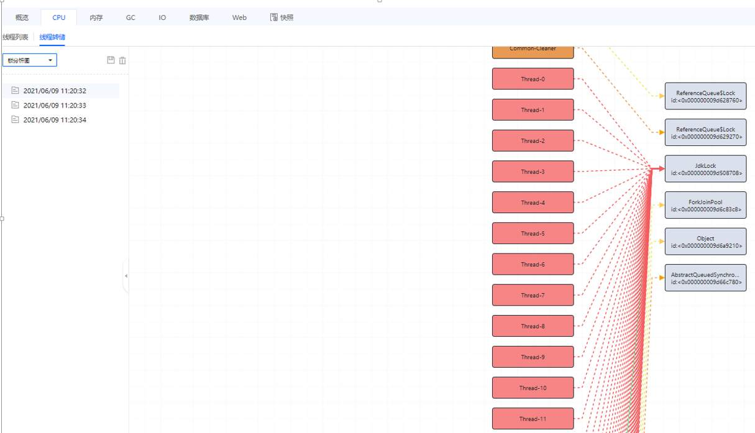Open the 内存 tab
The width and height of the screenshot is (755, 433).
(96, 17)
